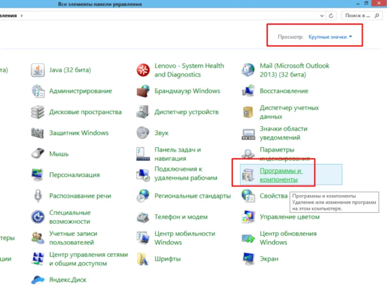Image resolution: width=387 pixels, height=292 pixels.
Task: Click the Центр мобильности Windows icon
Action: pyautogui.click(x=143, y=238)
